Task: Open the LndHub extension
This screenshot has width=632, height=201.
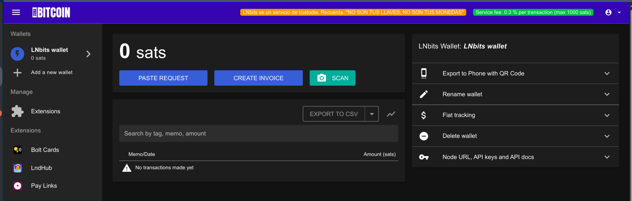Action: pos(41,168)
